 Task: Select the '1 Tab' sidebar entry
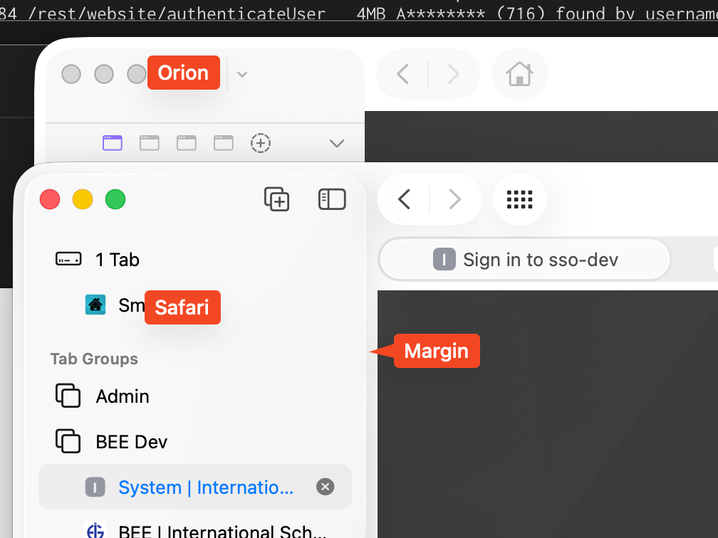pyautogui.click(x=117, y=260)
